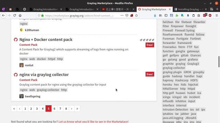Click the green padlock security icon
This screenshot has height=123, width=220.
pyautogui.click(x=42, y=15)
